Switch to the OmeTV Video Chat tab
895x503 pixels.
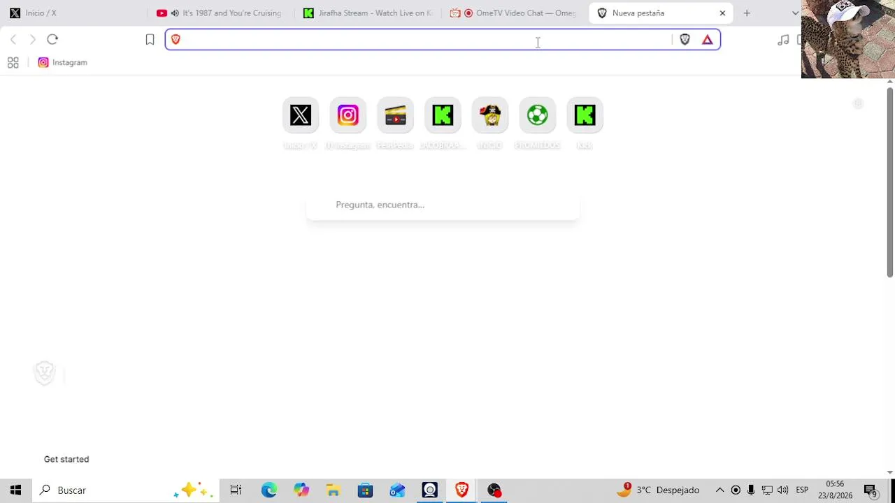point(515,13)
